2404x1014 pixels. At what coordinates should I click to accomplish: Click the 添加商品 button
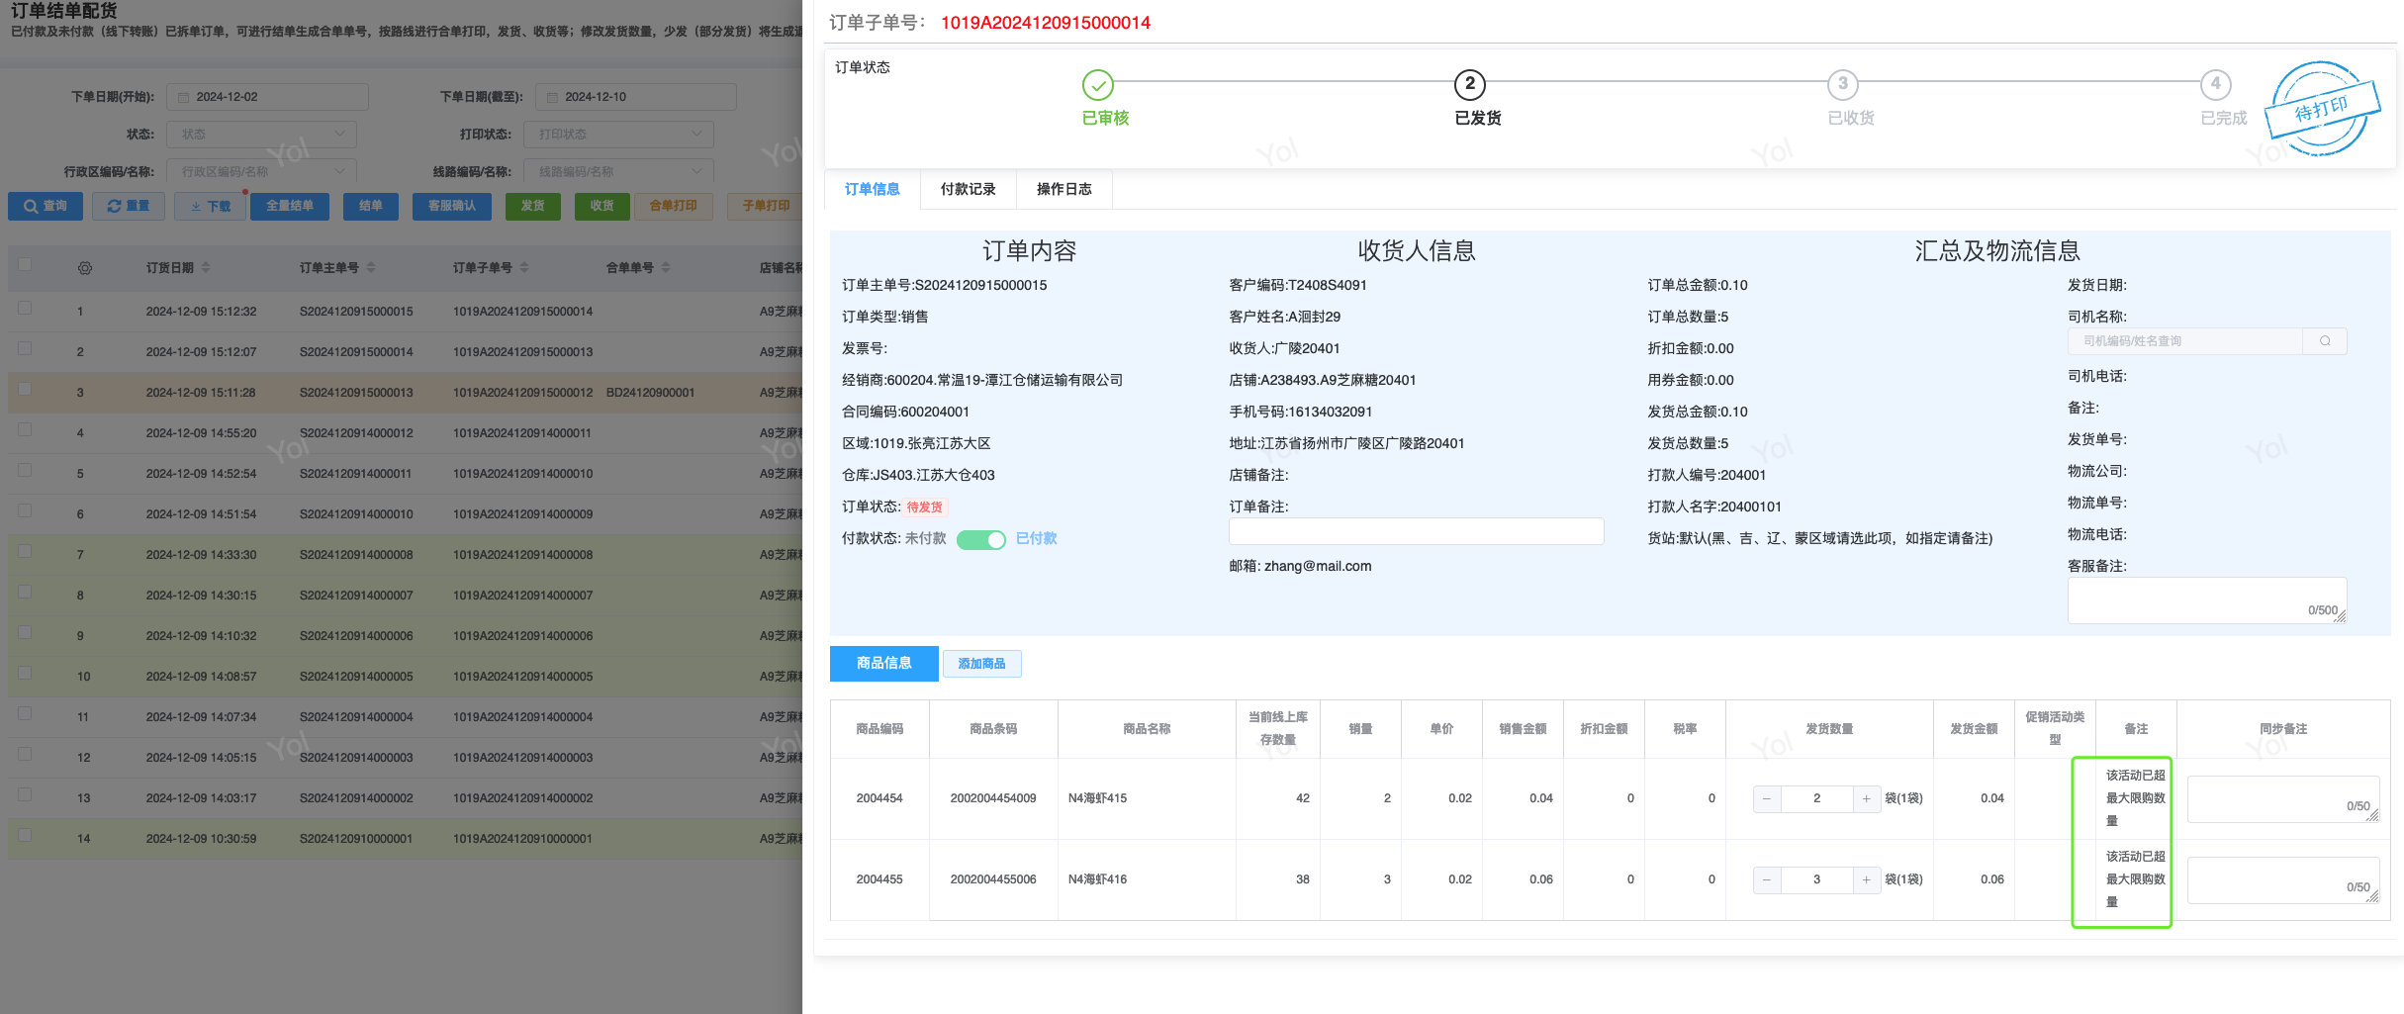[x=981, y=664]
